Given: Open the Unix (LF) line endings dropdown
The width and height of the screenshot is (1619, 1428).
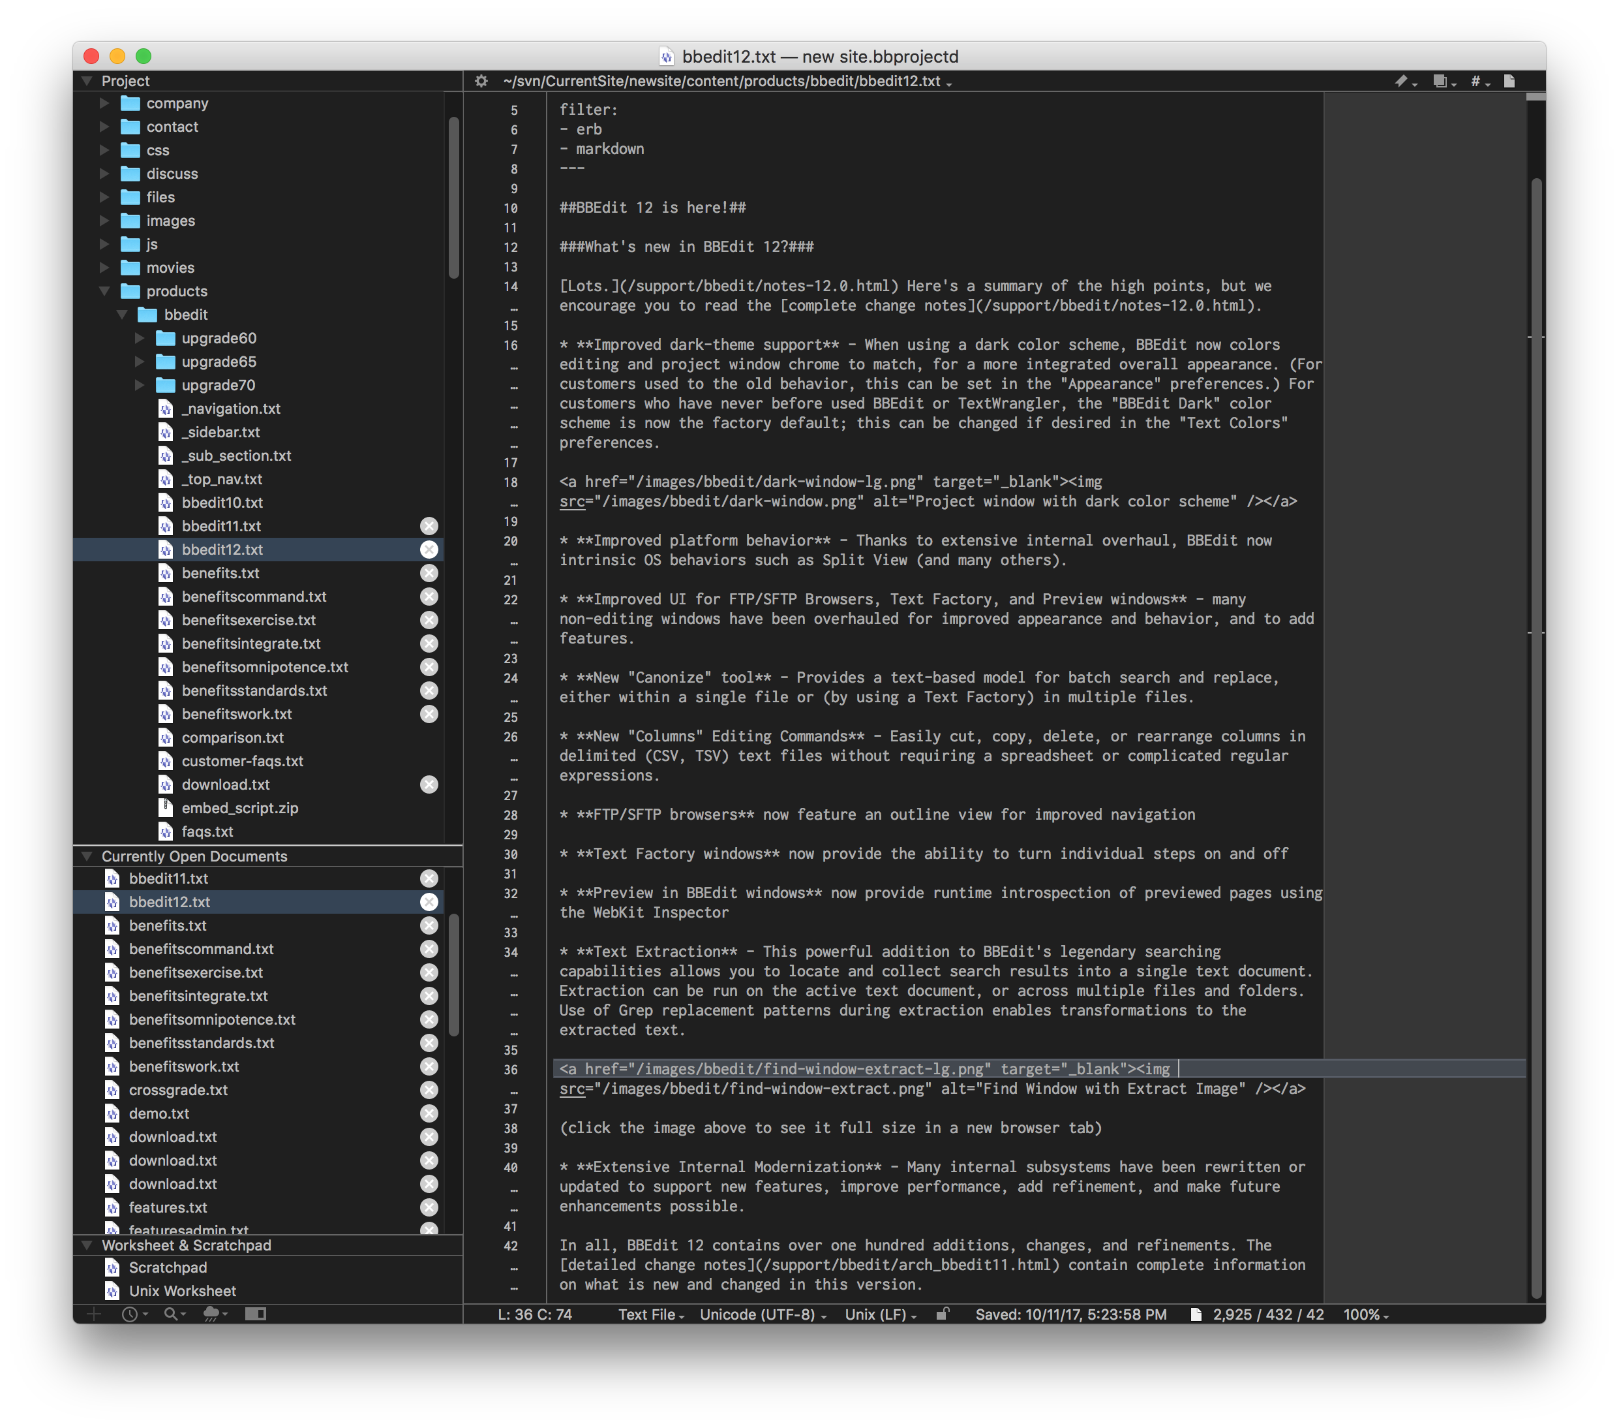Looking at the screenshot, I should point(880,1314).
